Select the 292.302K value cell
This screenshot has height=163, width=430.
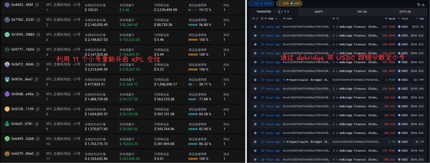pos(389,27)
